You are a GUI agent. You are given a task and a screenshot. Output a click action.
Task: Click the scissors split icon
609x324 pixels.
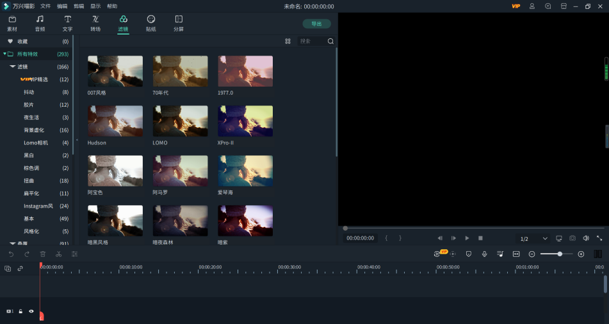click(59, 254)
